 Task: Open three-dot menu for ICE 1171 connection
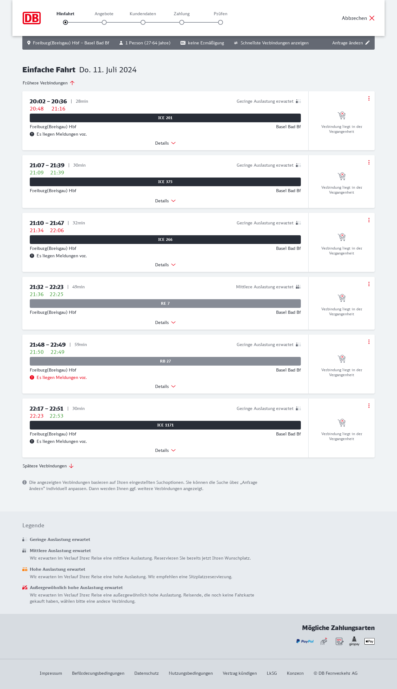tap(369, 406)
